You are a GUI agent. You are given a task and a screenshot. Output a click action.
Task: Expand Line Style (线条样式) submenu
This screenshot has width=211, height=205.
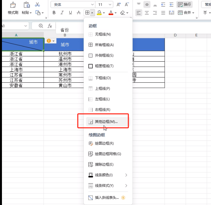click(x=108, y=186)
